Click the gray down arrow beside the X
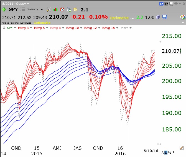The image size is (186, 157). (180, 4)
